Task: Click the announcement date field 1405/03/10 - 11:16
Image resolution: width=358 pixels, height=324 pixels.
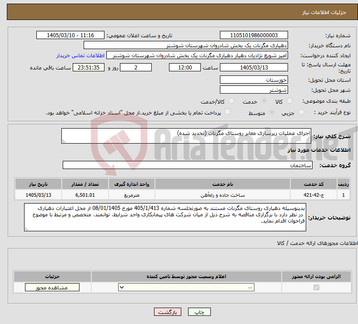Action: [70, 35]
